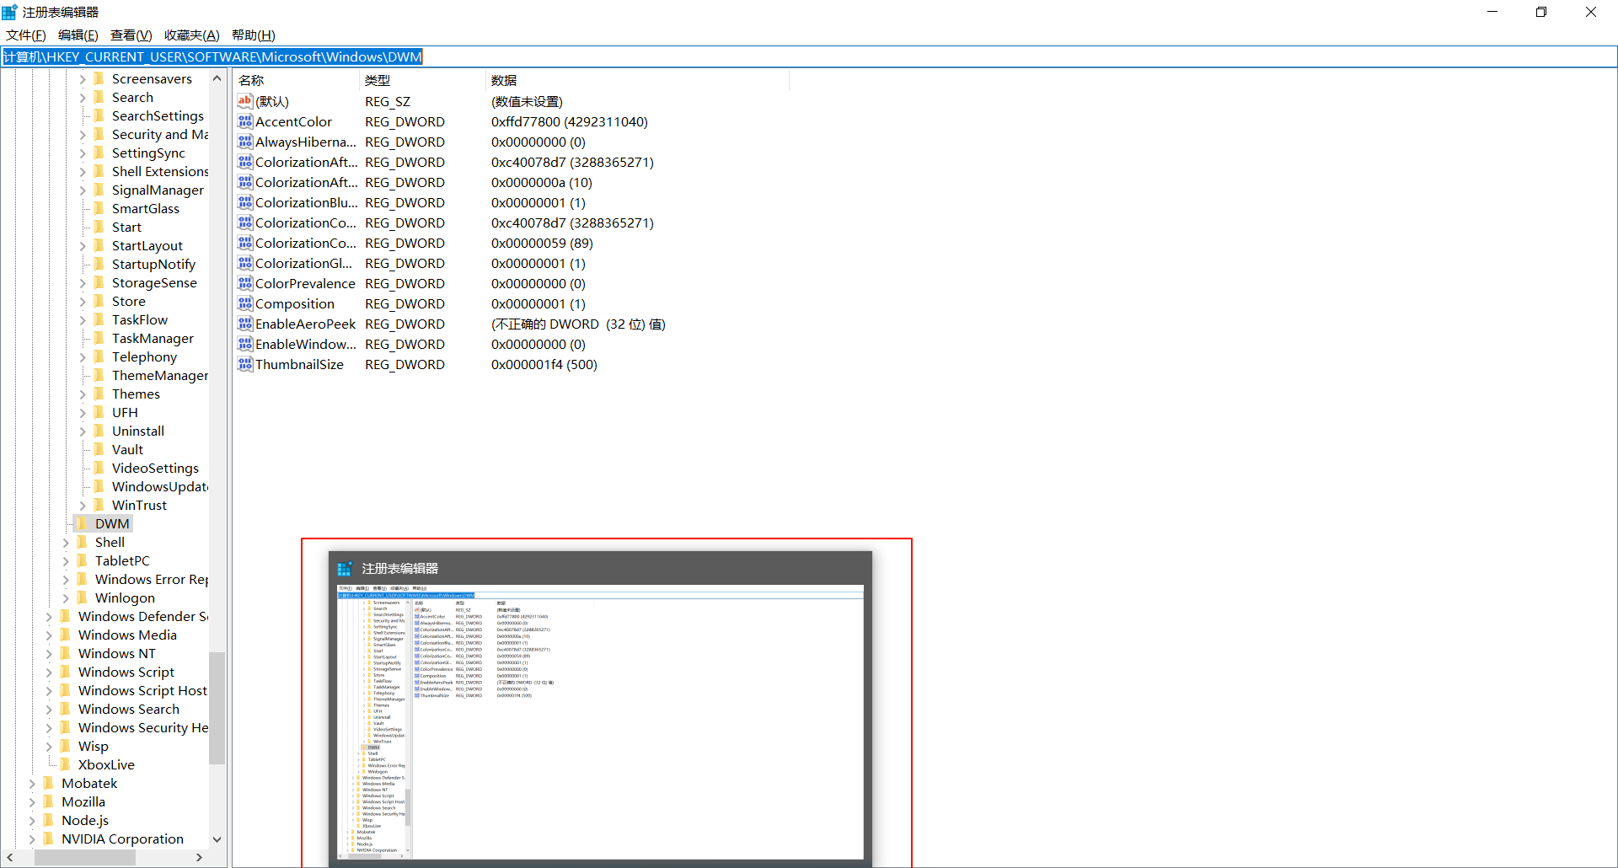1618x868 pixels.
Task: Select the SignalManager key
Action: [x=158, y=190]
